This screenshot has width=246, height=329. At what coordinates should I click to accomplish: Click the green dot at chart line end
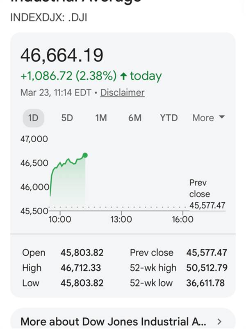(x=85, y=155)
